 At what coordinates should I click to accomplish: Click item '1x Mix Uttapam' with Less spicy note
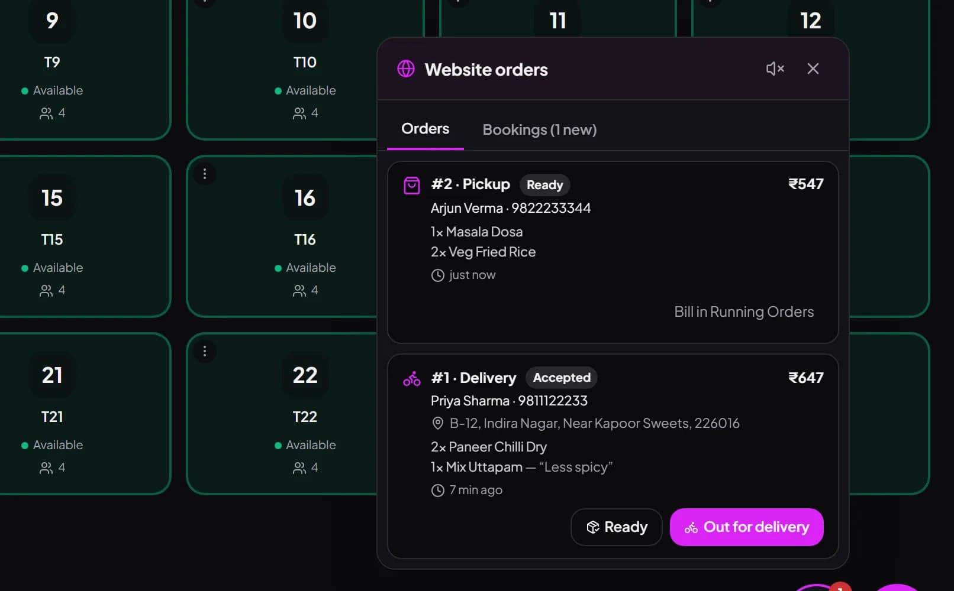[x=521, y=467]
